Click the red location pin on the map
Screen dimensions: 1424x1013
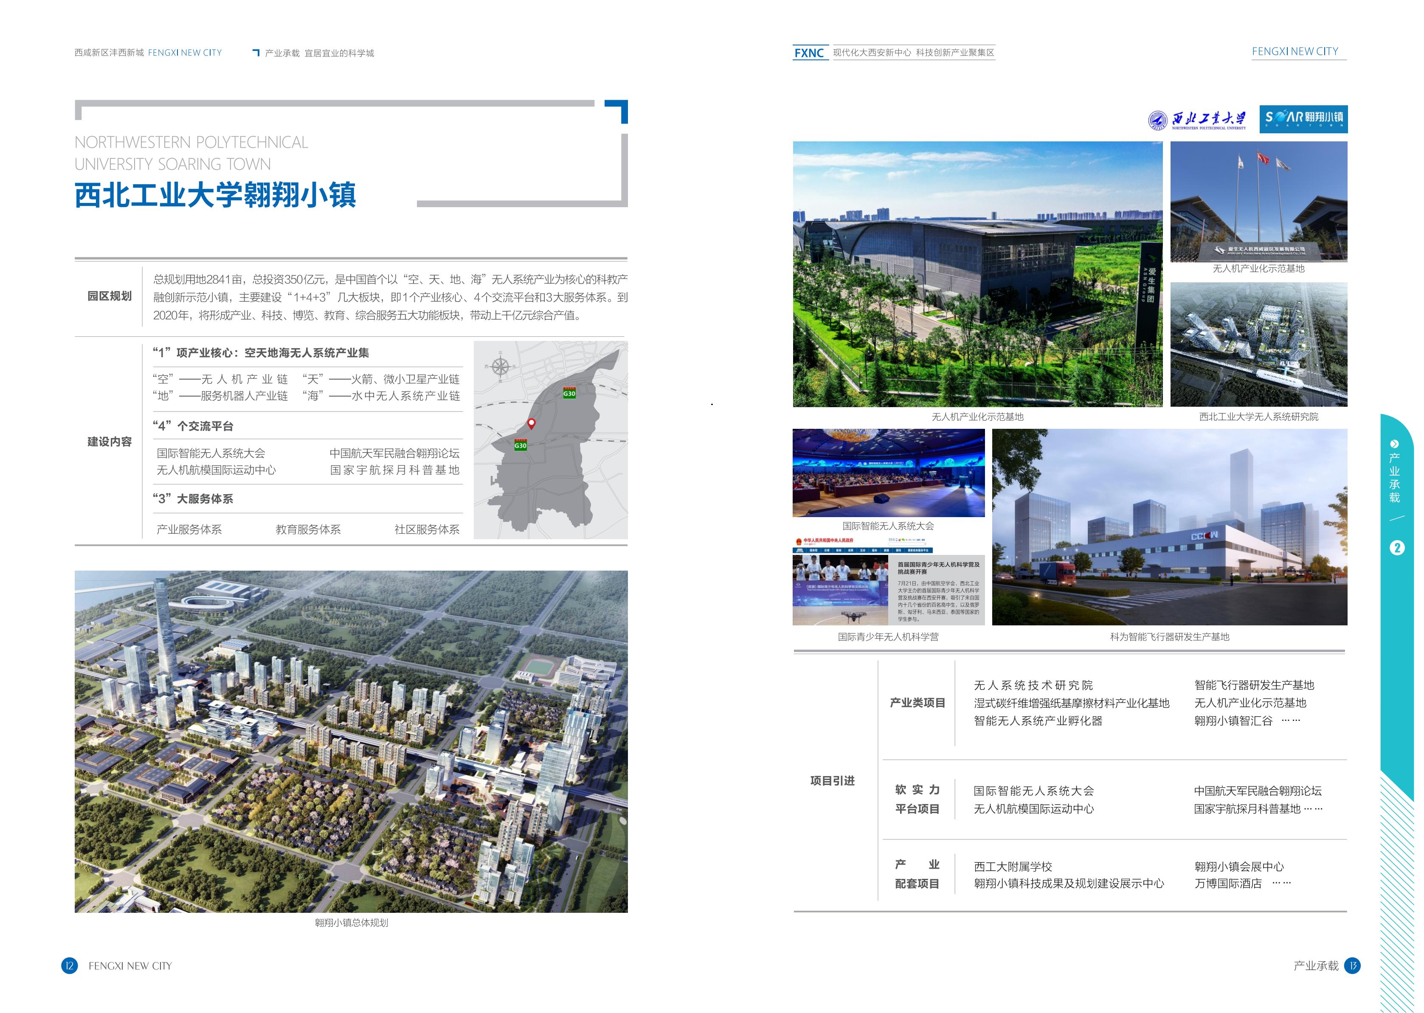pos(532,424)
